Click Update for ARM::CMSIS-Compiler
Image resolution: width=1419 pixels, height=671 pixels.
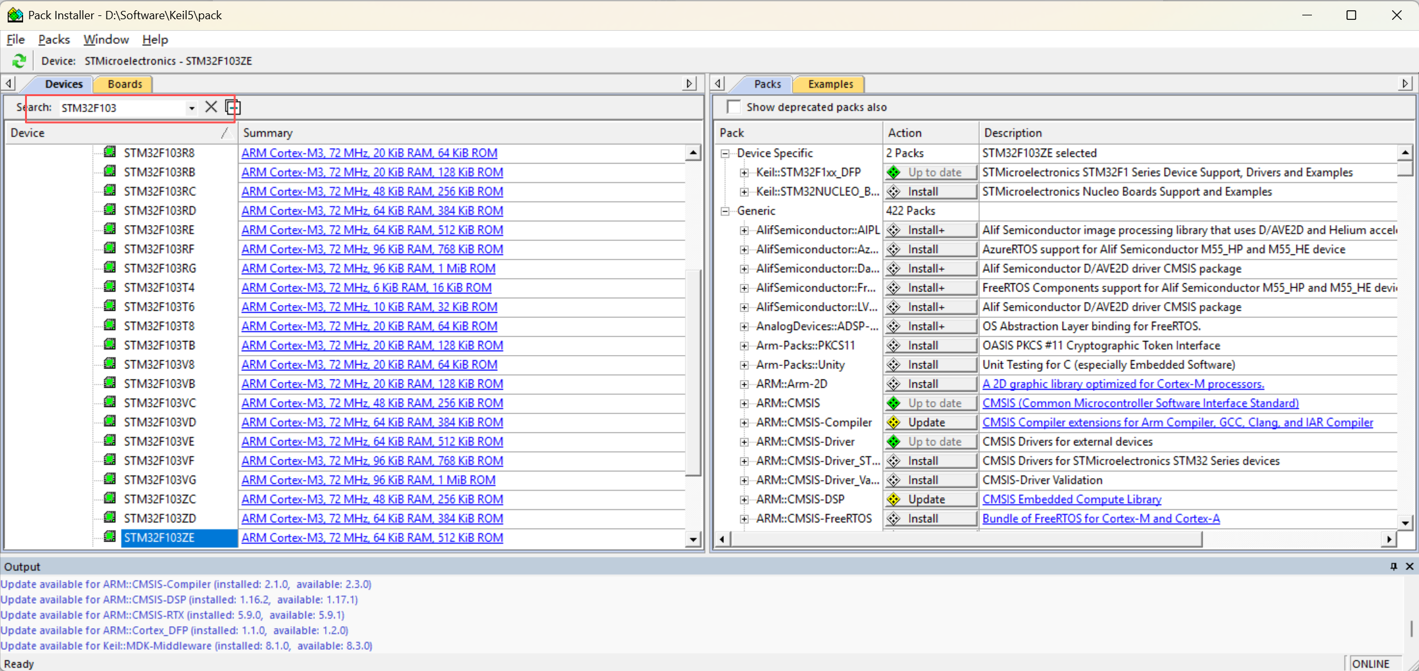coord(931,422)
